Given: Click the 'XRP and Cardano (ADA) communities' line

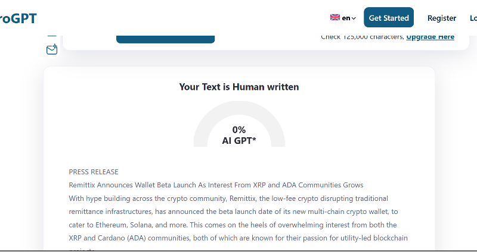Looking at the screenshot, I should pyautogui.click(x=238, y=238).
